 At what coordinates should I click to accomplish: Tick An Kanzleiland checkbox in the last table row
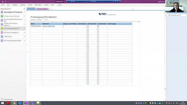[x=98, y=83]
